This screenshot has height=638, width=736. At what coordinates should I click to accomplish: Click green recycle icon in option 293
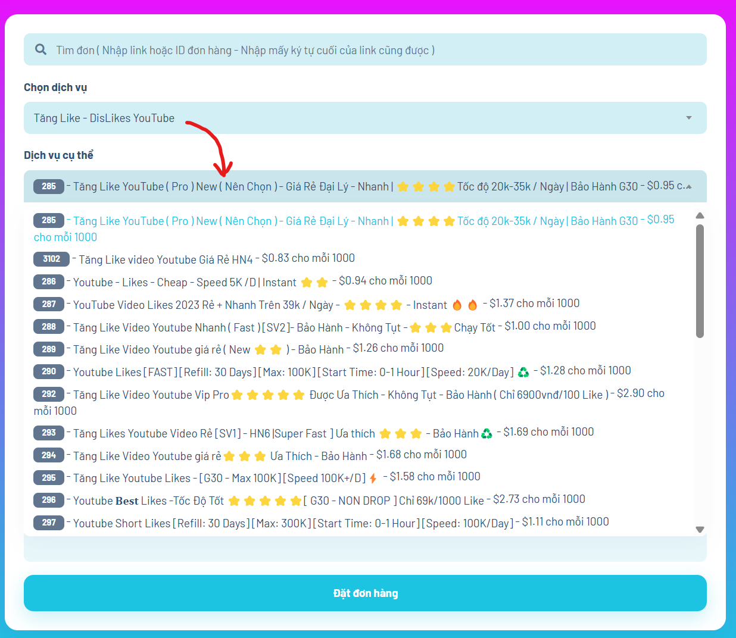pos(486,433)
